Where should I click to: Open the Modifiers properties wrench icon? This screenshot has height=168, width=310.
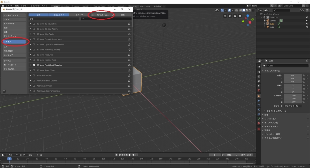click(259, 101)
